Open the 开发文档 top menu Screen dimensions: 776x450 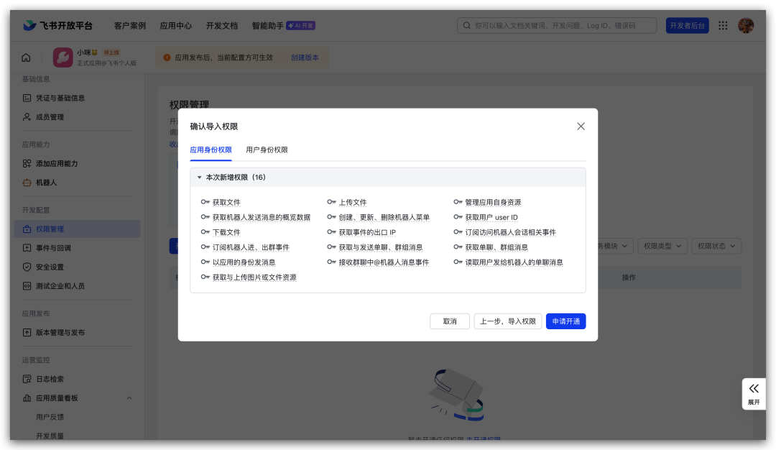pos(221,25)
